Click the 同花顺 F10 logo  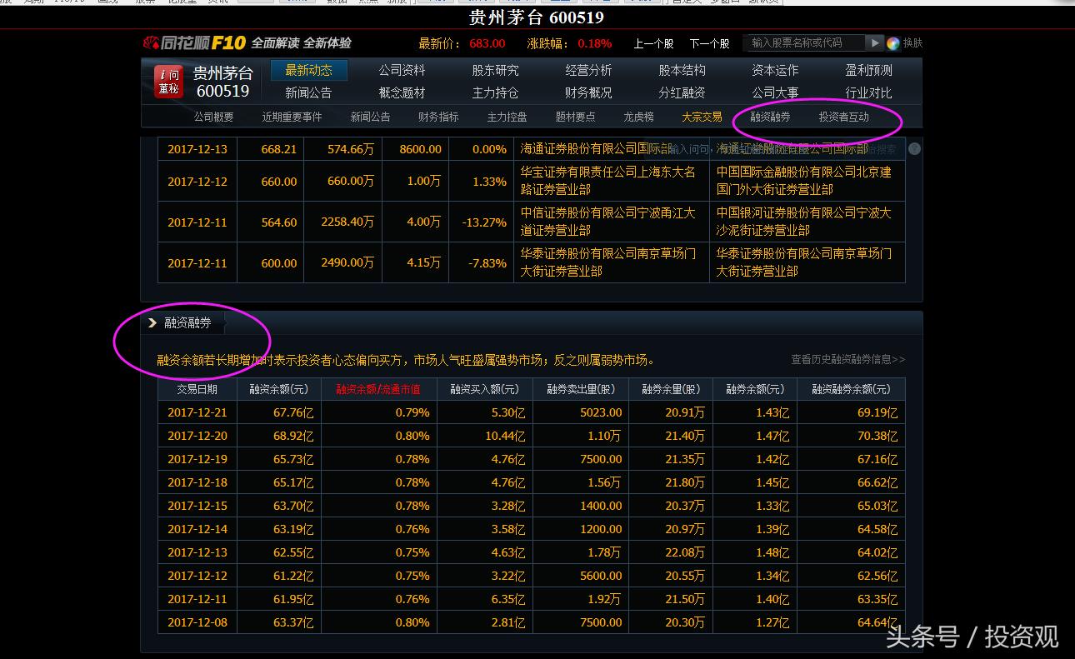[x=194, y=42]
